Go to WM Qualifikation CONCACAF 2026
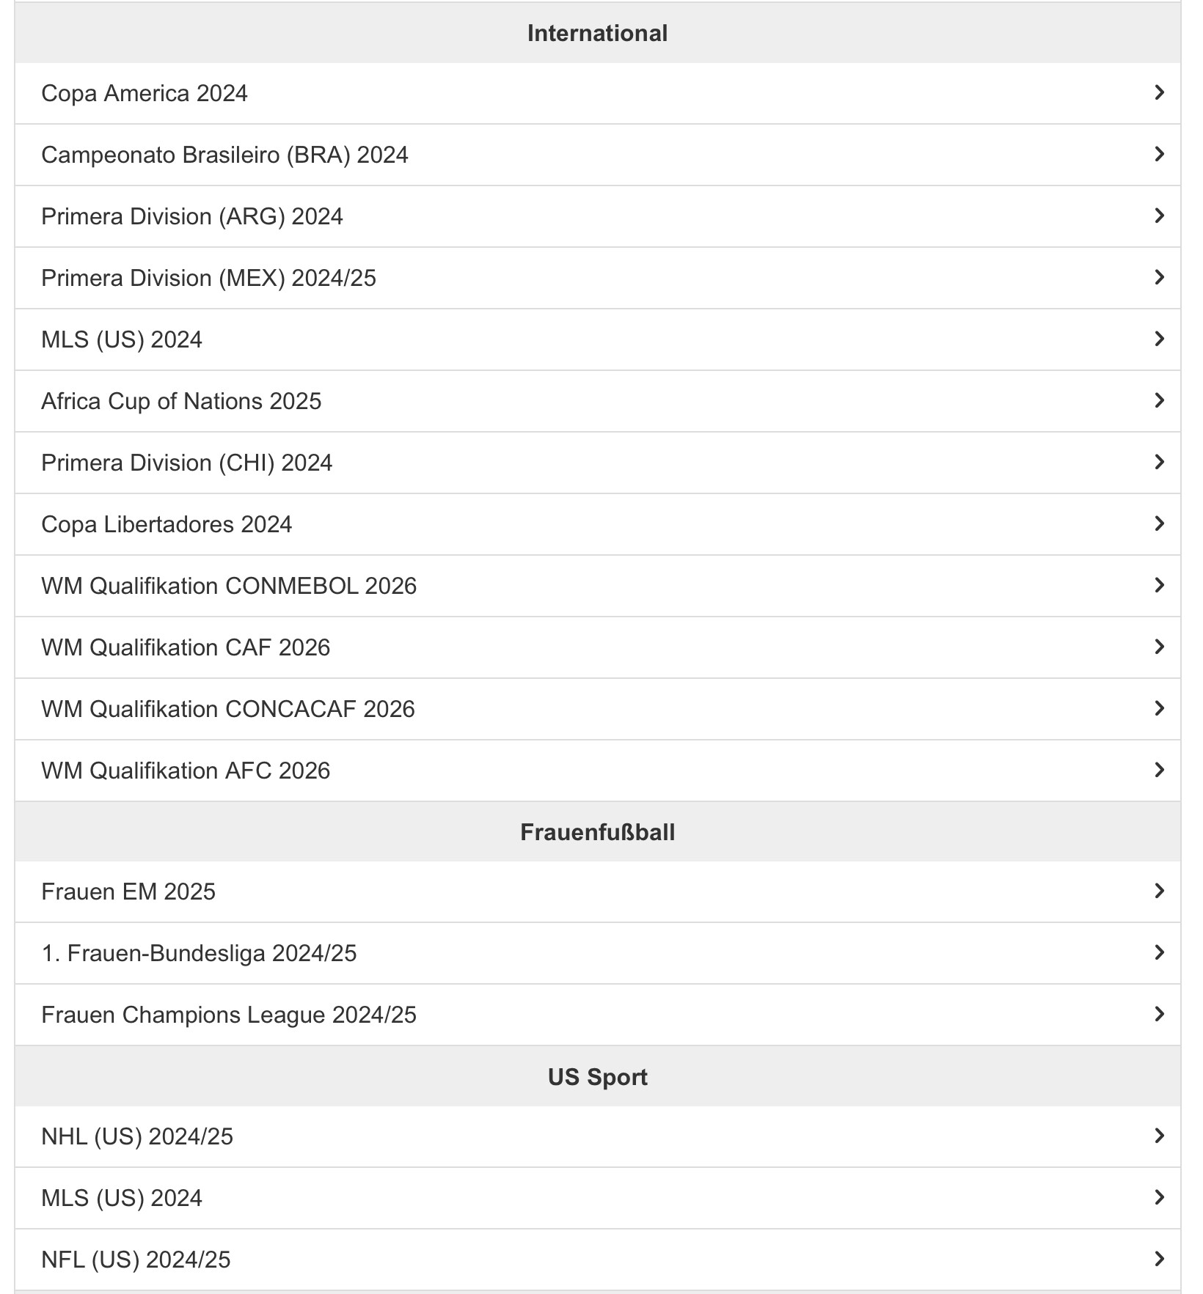The height and width of the screenshot is (1294, 1203). click(228, 709)
